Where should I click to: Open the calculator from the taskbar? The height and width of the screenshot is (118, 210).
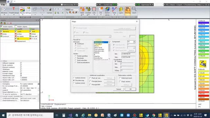click(64, 115)
